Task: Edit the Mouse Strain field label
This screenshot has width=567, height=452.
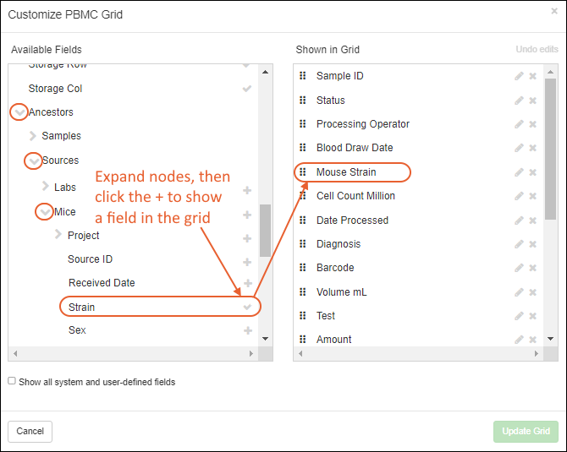Action: [x=519, y=172]
